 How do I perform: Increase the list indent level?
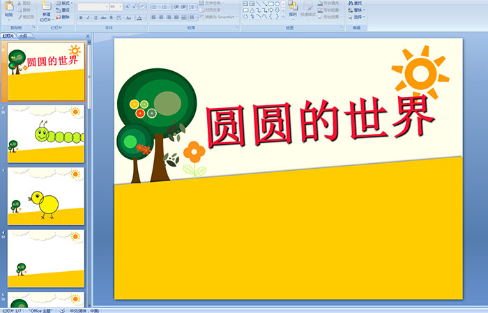(x=183, y=7)
